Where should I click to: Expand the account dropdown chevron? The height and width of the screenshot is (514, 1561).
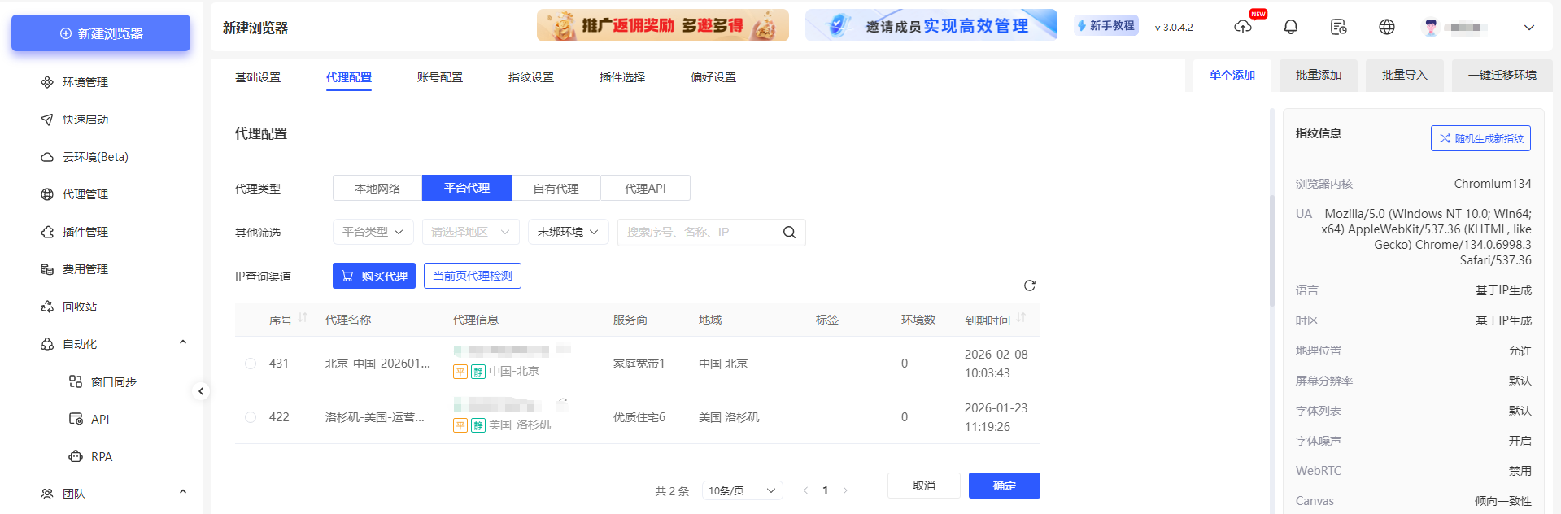1529,27
